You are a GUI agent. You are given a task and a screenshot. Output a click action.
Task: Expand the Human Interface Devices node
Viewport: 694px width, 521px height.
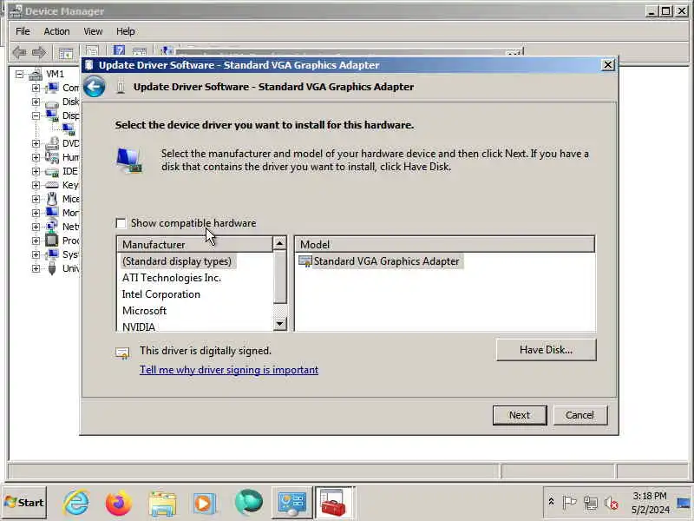[36, 157]
